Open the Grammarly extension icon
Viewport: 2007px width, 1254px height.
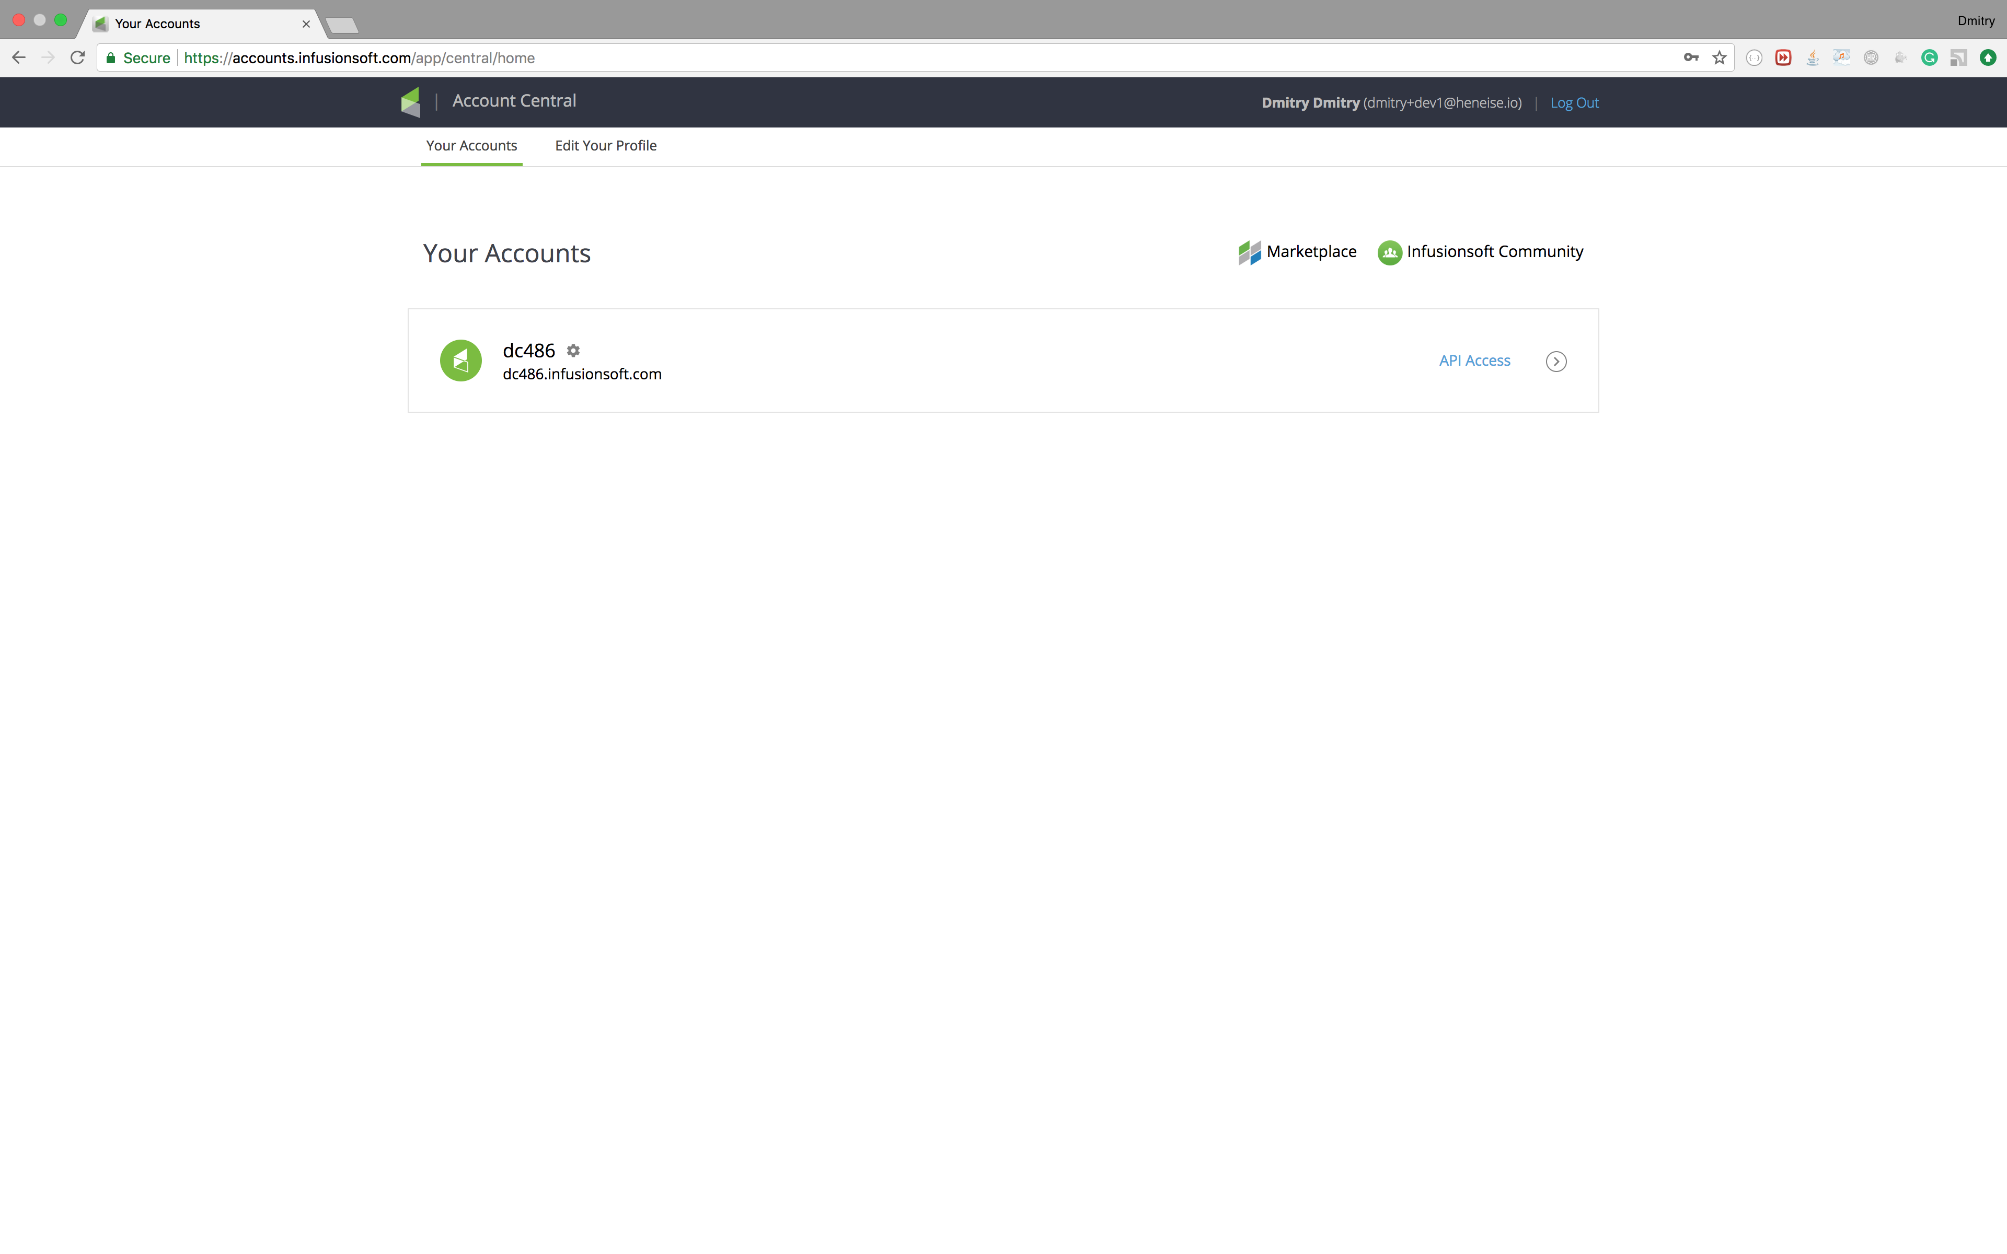[x=1929, y=58]
